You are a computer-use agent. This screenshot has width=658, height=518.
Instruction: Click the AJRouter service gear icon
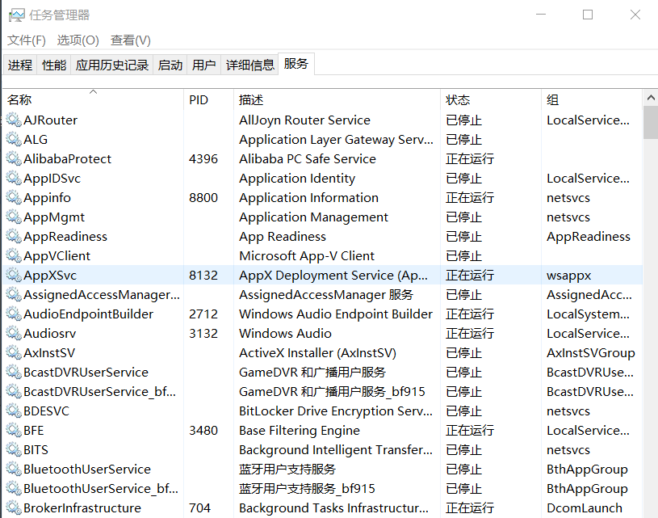15,120
